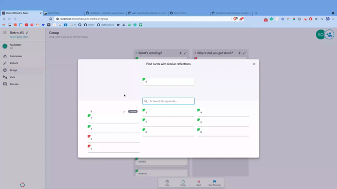This screenshot has width=337, height=189.
Task: Open the red toolbox extension icon
Action: click(265, 19)
